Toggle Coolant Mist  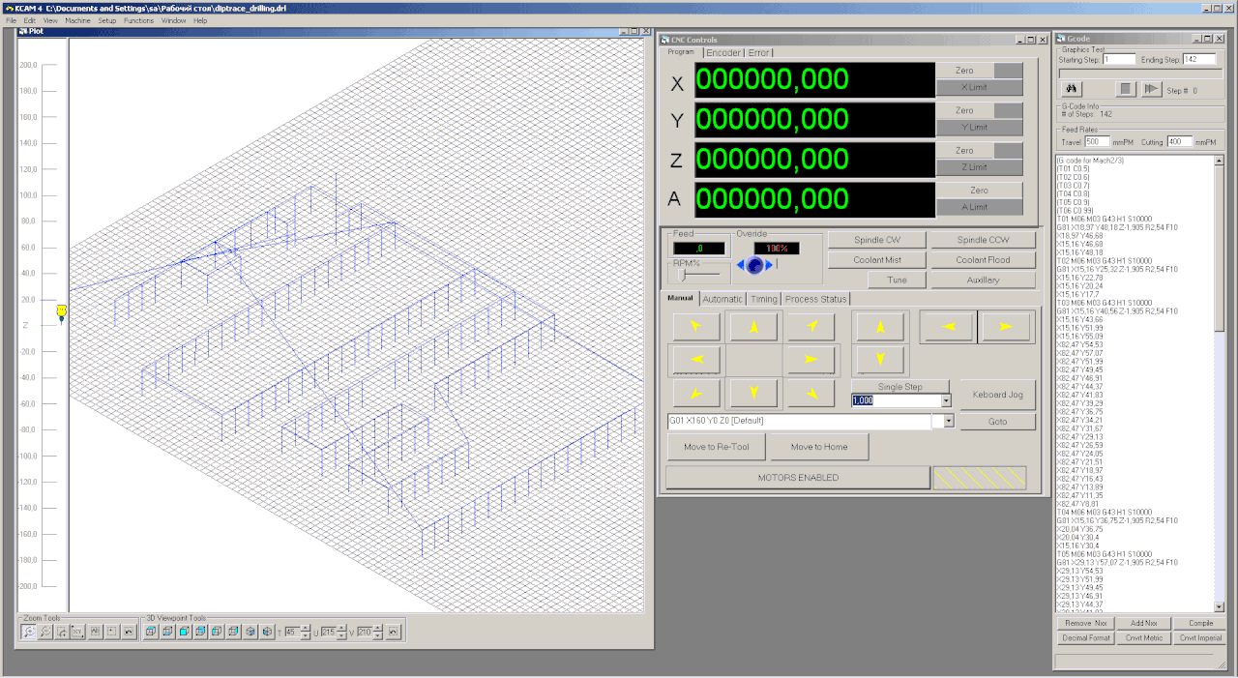877,260
